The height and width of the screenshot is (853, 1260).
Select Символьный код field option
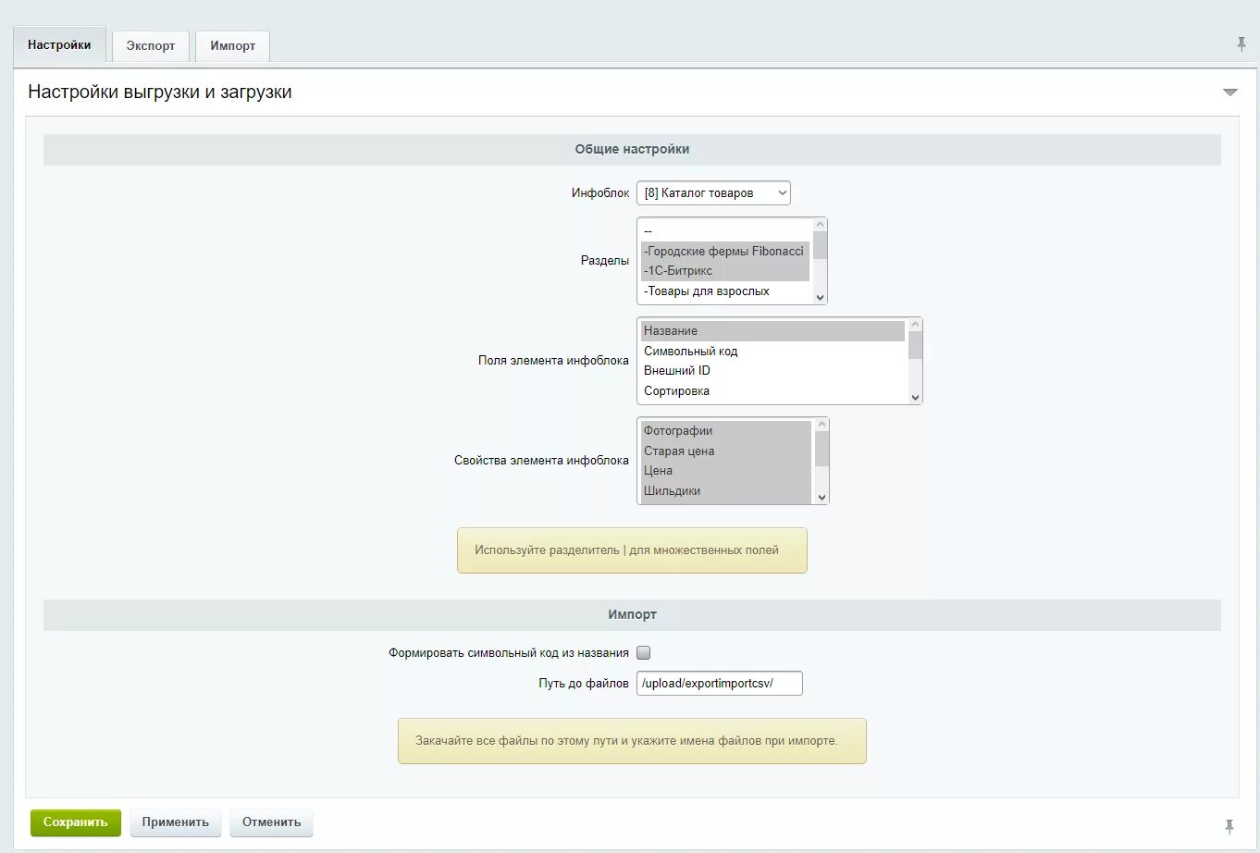690,352
